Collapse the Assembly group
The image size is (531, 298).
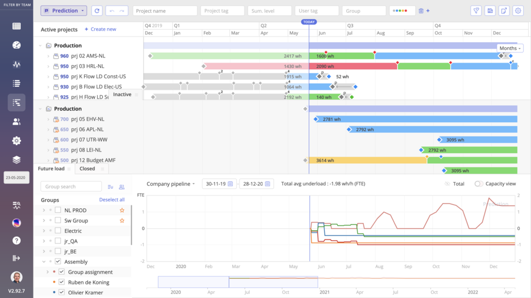tap(43, 261)
